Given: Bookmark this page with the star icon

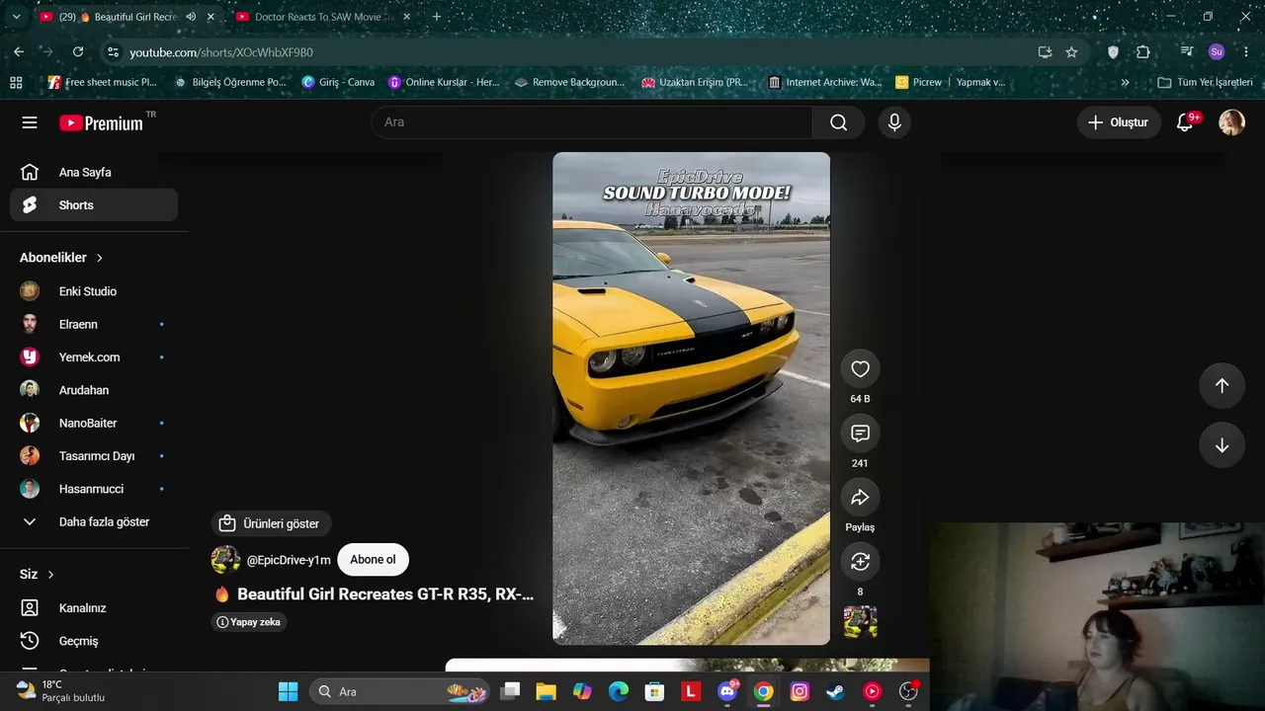Looking at the screenshot, I should click(1071, 52).
